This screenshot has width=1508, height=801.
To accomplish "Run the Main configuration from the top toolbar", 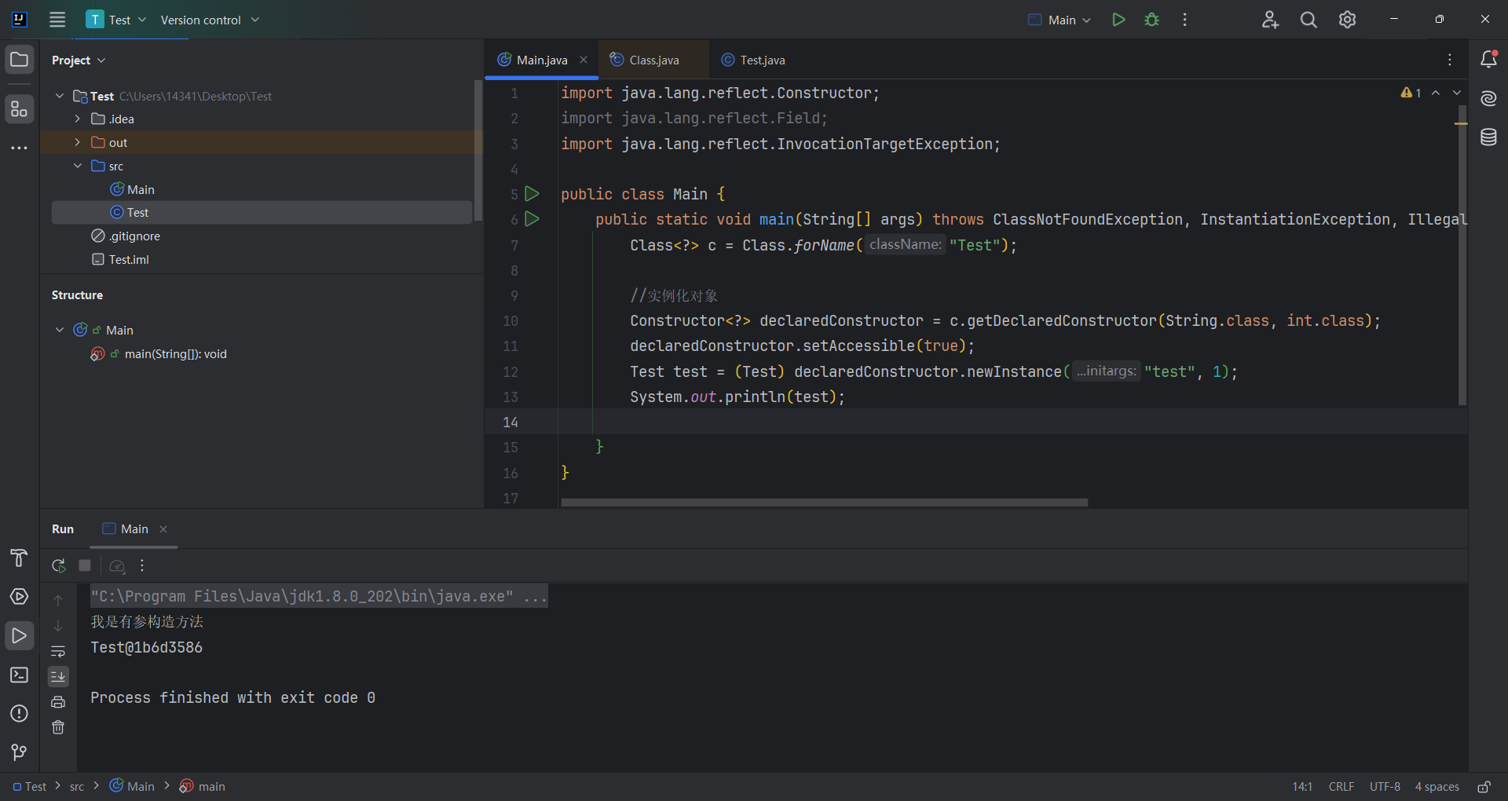I will [x=1118, y=20].
